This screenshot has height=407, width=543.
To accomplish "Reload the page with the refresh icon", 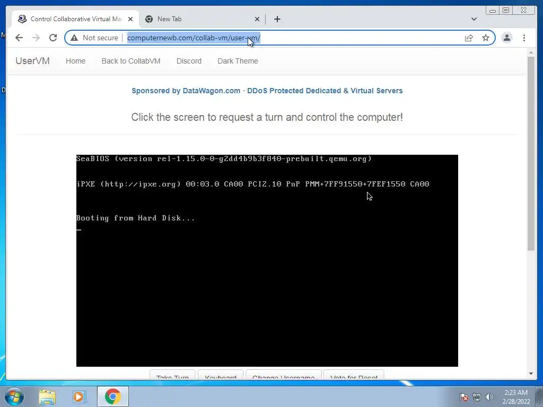I will click(53, 38).
